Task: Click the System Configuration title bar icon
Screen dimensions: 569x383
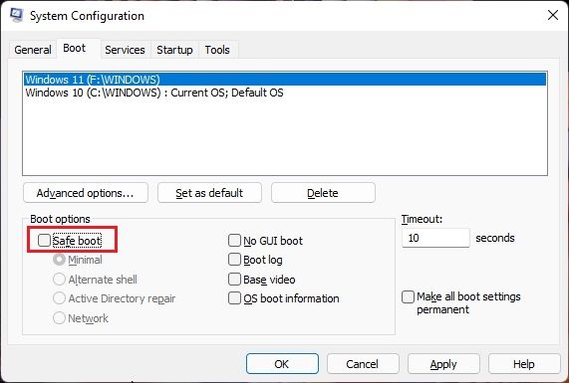Action: coord(17,15)
